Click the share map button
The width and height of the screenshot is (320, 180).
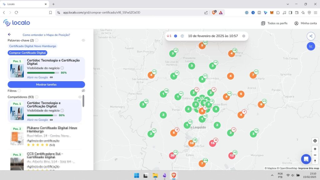click(311, 36)
